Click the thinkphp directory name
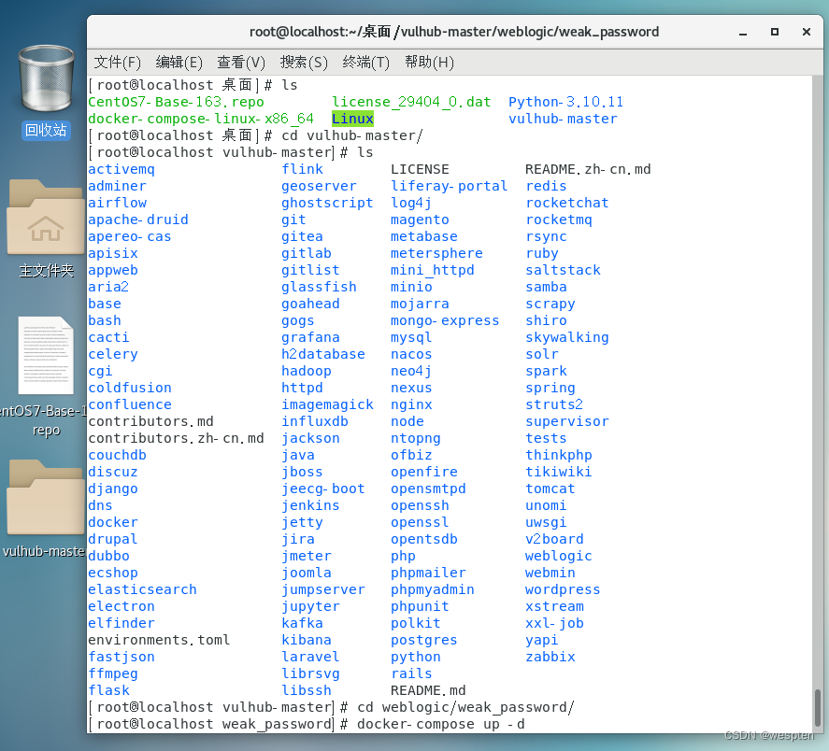 point(558,455)
